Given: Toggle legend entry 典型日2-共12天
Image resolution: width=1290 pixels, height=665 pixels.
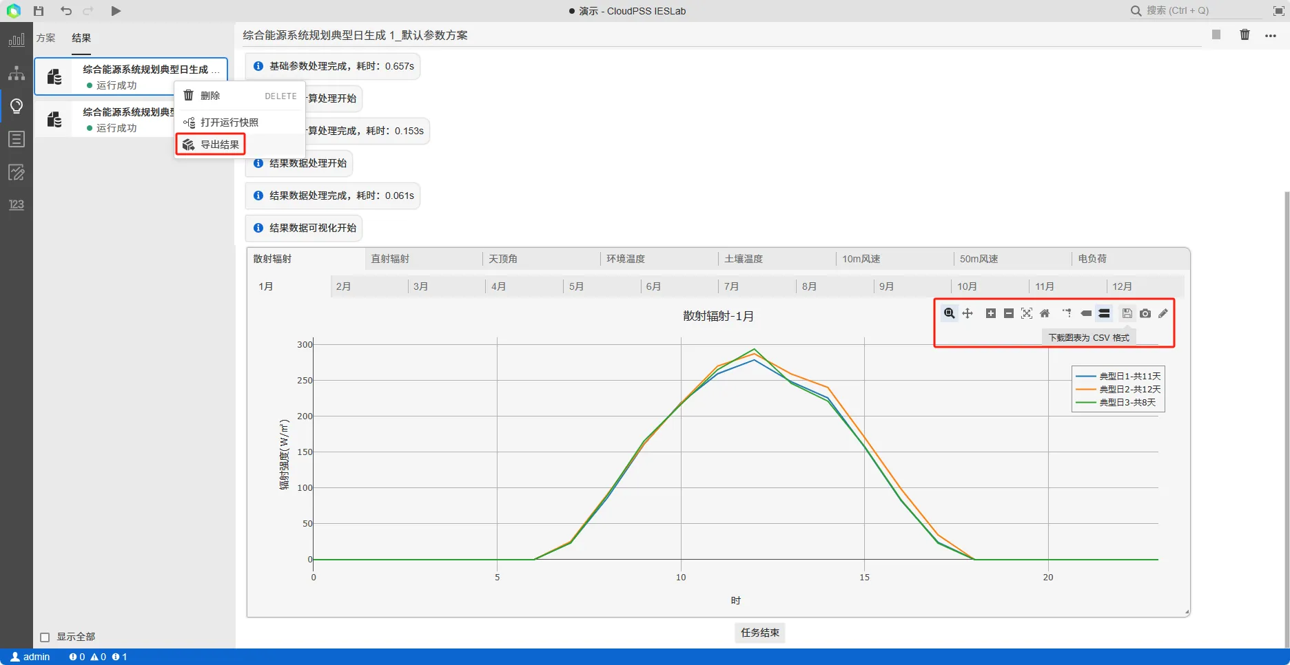Looking at the screenshot, I should 1118,390.
